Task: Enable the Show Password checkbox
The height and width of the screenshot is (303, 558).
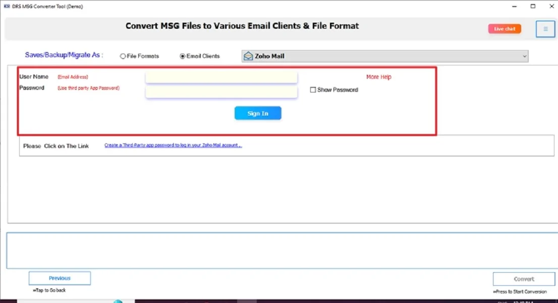Action: tap(313, 90)
